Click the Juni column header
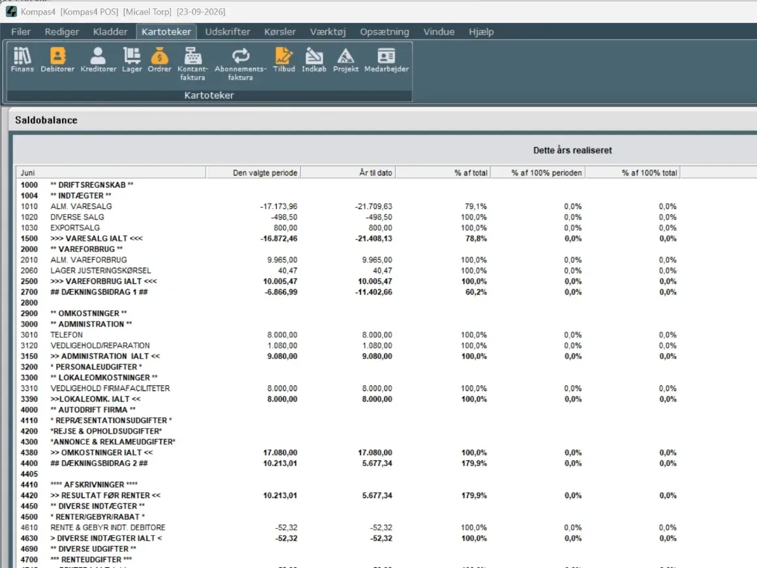757x568 pixels. pos(111,172)
